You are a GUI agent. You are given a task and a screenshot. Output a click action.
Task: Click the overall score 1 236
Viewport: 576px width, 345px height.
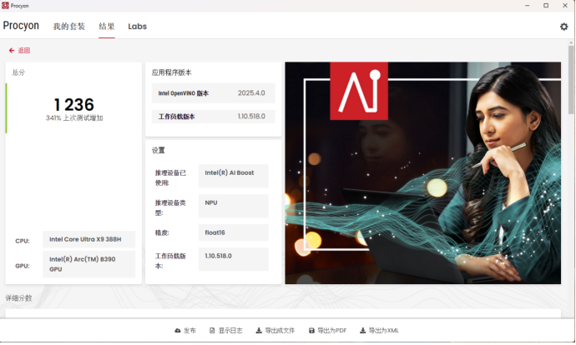pos(74,104)
